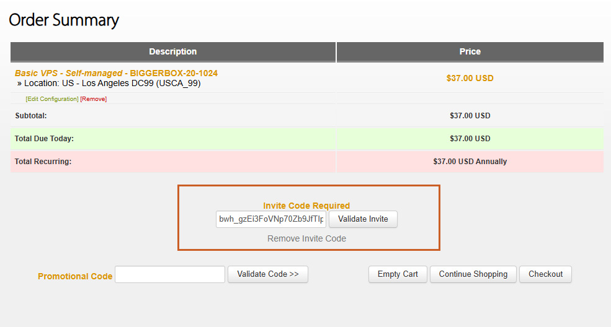Click the Continue Shopping button
Viewport: 611px width, 327px height.
[473, 274]
